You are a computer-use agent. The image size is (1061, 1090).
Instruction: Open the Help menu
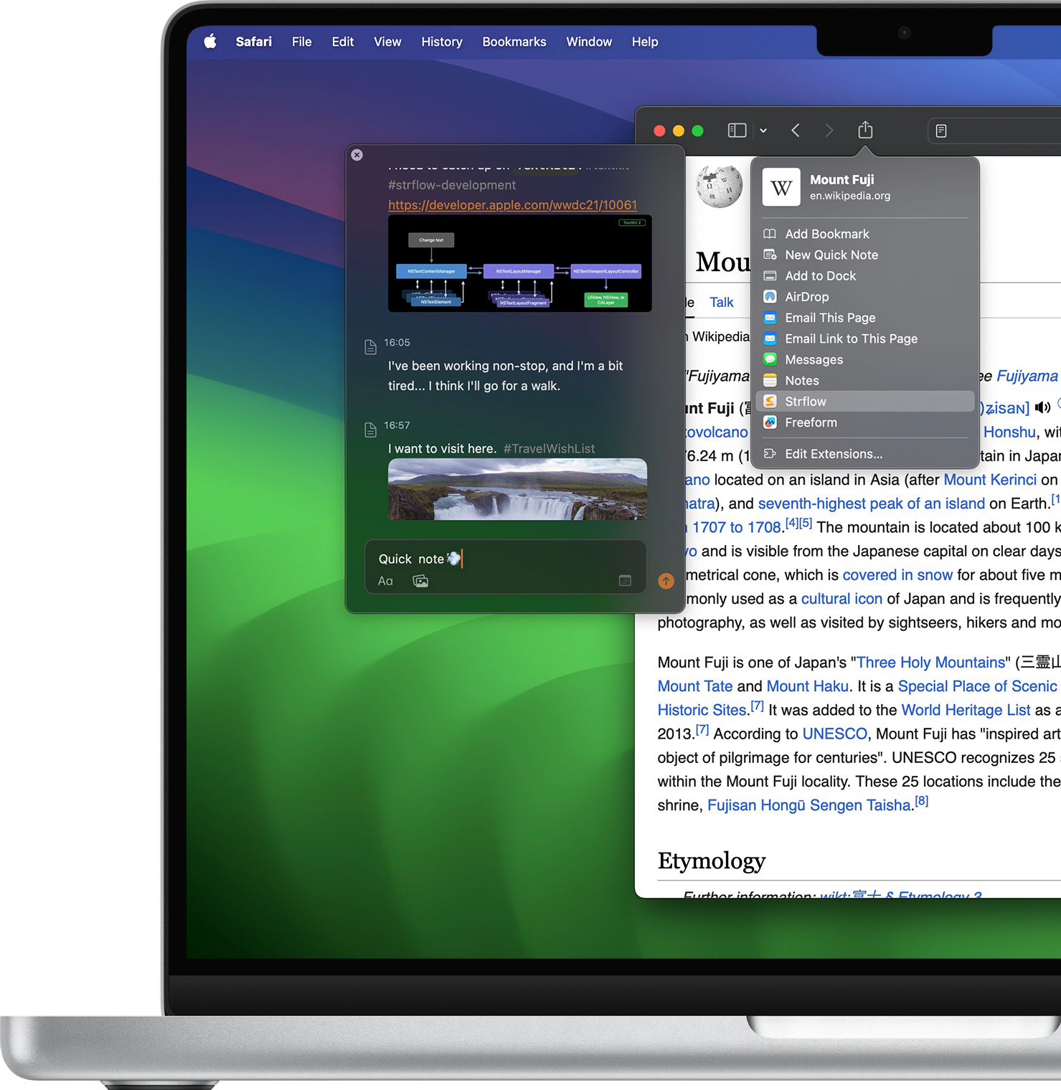(645, 42)
